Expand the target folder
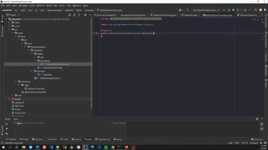Viewport: 268px width, 150px height. point(9,99)
